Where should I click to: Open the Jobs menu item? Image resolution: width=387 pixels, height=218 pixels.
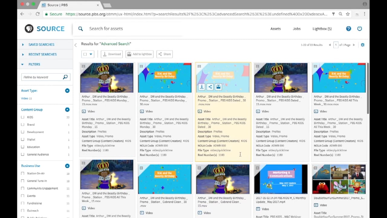point(297,29)
